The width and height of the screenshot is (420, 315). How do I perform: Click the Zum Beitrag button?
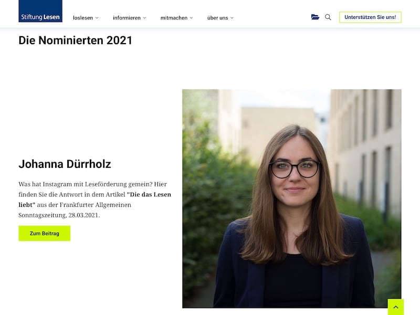click(44, 233)
